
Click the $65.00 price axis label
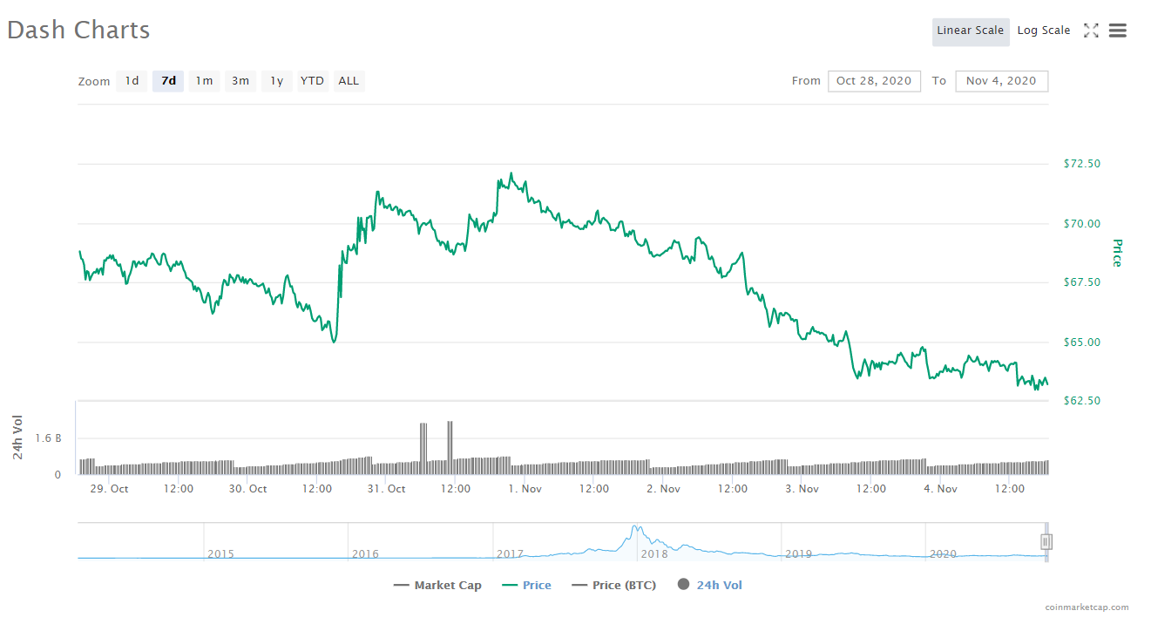click(x=1082, y=343)
